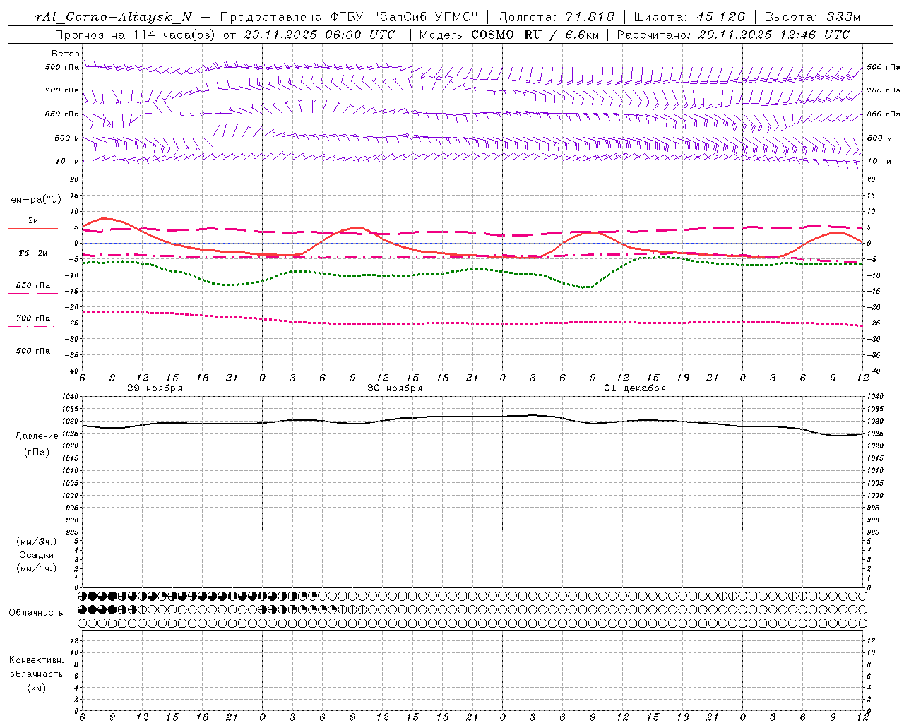Click the Давление panel label
Screen dimensions: 904x723
(x=37, y=436)
